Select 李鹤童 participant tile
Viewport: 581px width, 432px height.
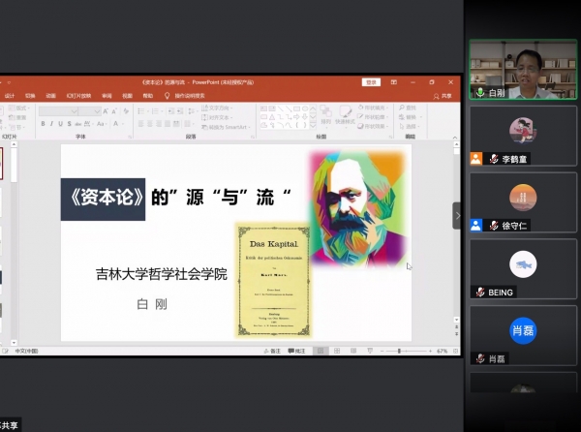pos(523,136)
